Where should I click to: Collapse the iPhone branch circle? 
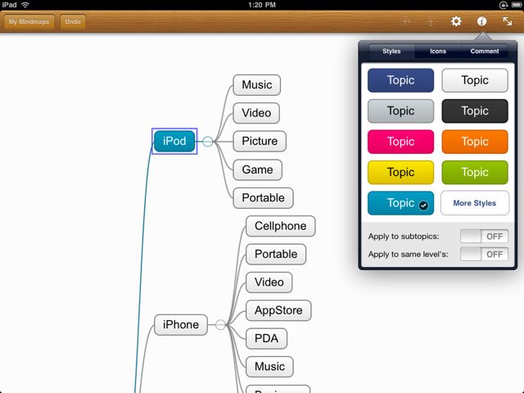(220, 324)
